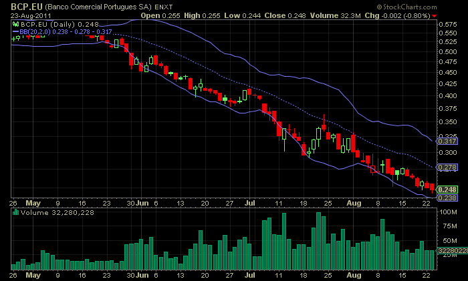Click the 0.317 upper band price tag
Viewport: 468px width, 281px height.
[x=447, y=141]
